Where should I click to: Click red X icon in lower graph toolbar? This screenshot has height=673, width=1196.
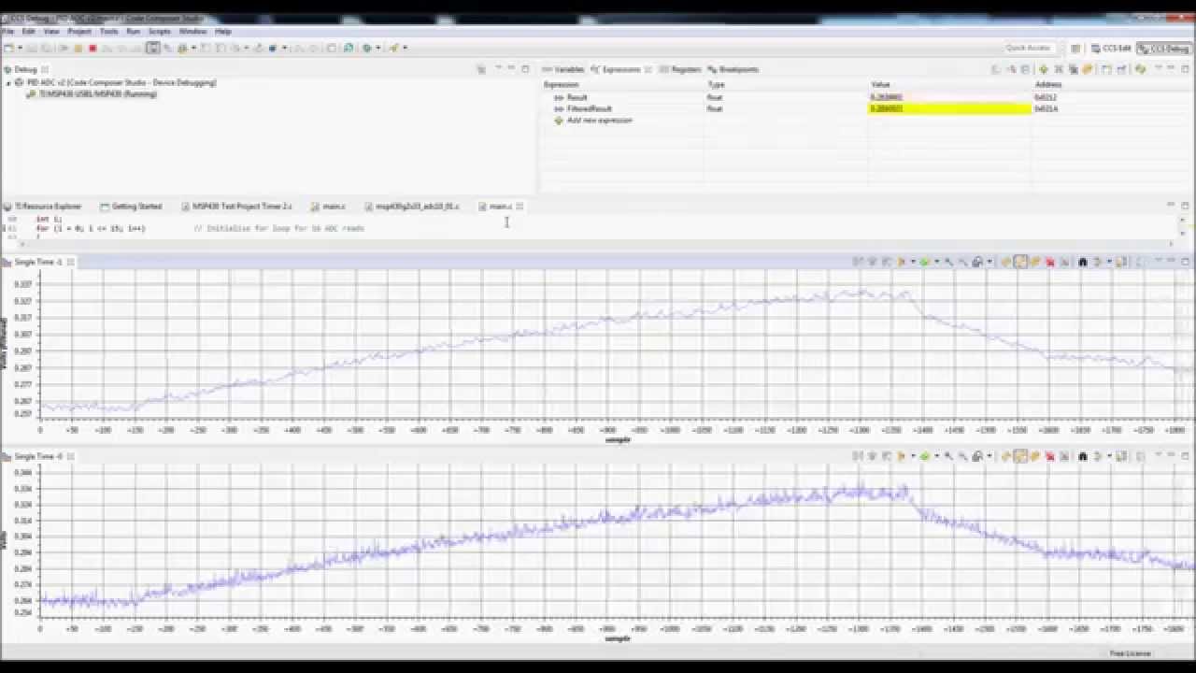coord(1050,456)
